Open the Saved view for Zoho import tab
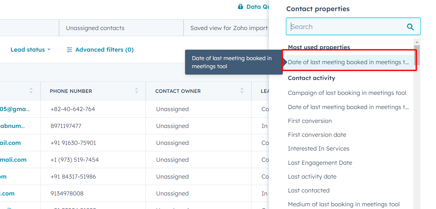The width and height of the screenshot is (436, 209). pos(228,28)
